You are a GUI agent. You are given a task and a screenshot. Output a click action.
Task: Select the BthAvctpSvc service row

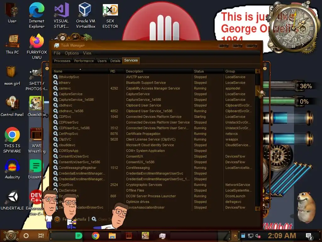click(x=153, y=77)
